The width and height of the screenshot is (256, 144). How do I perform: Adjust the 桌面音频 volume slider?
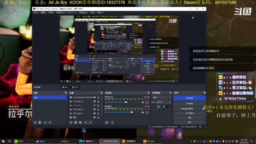132,112
